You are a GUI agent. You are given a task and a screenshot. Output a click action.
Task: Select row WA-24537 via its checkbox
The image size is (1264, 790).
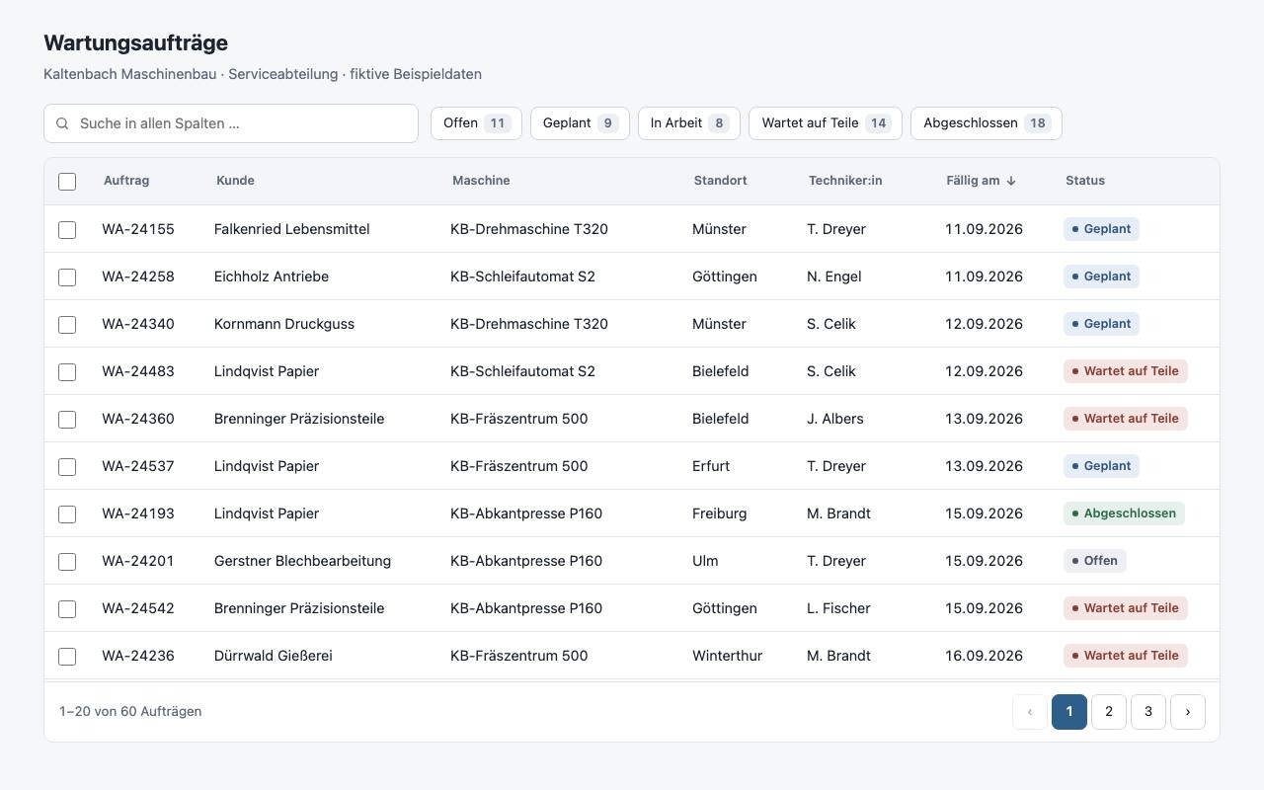67,467
